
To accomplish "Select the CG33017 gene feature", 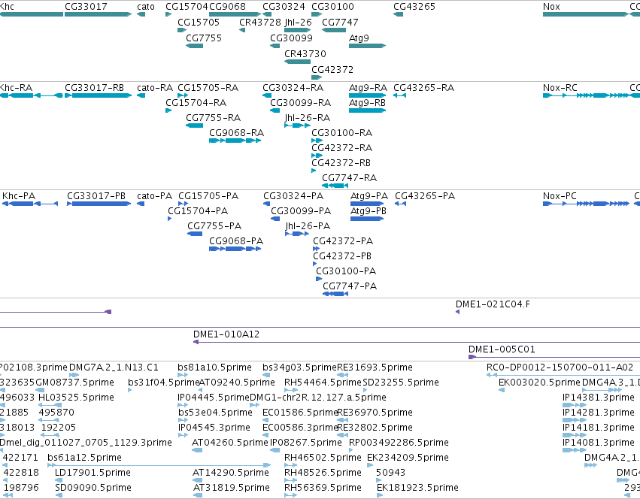I will [98, 14].
